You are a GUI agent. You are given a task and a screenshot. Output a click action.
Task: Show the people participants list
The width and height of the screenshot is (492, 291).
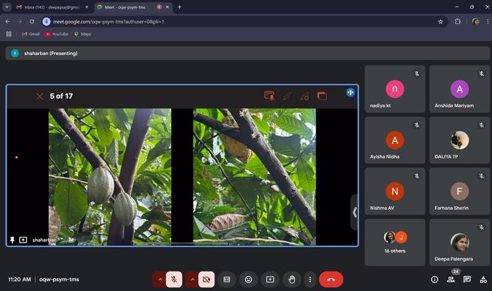(x=451, y=279)
